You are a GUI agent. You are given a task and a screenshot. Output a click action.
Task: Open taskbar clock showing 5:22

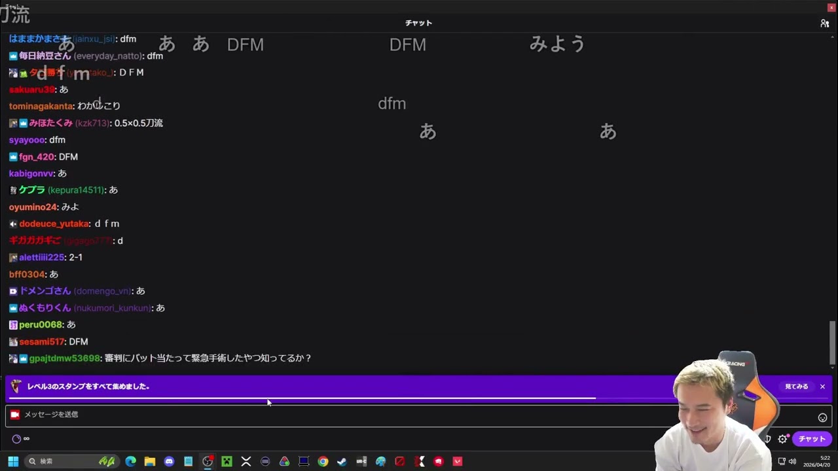tap(816, 461)
